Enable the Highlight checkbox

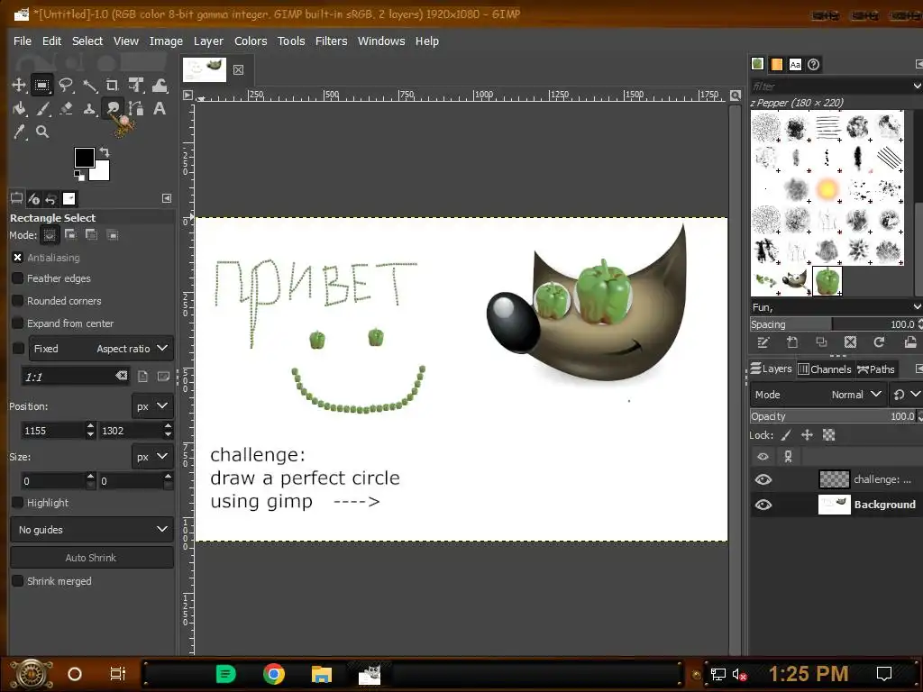pyautogui.click(x=18, y=503)
